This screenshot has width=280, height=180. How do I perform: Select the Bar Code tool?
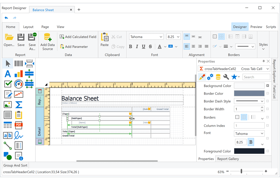click(x=18, y=63)
